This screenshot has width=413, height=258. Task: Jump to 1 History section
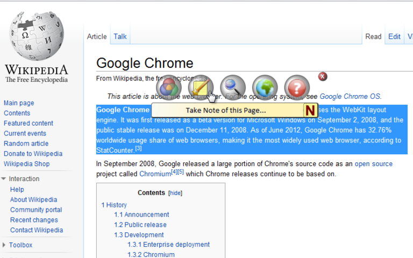coord(114,205)
